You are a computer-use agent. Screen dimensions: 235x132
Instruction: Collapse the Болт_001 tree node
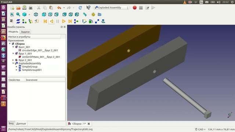(x=13, y=47)
